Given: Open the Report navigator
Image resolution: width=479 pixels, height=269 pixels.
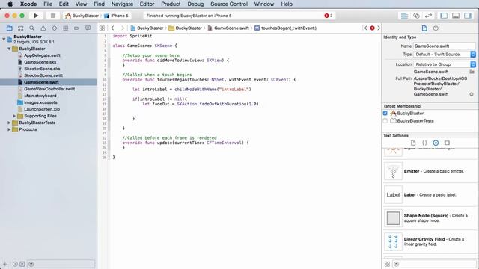Looking at the screenshot, I should pos(88,28).
